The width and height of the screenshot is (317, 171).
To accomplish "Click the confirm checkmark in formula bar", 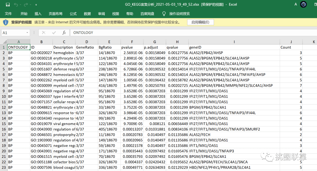I will pyautogui.click(x=54, y=33).
